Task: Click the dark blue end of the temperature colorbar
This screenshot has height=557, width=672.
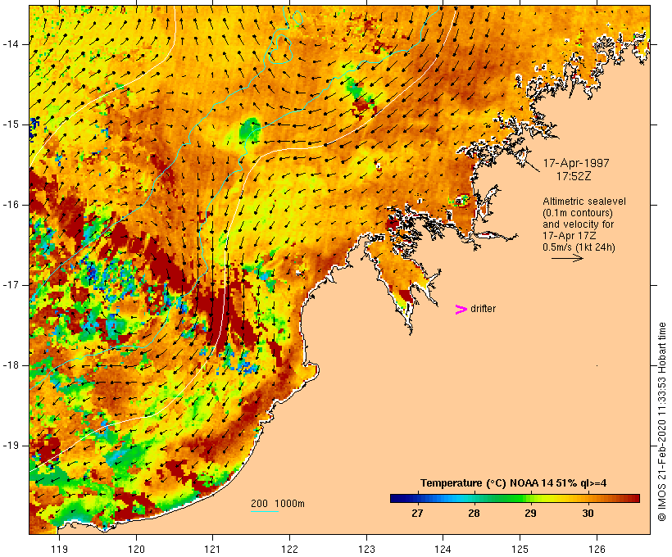Action: point(397,498)
